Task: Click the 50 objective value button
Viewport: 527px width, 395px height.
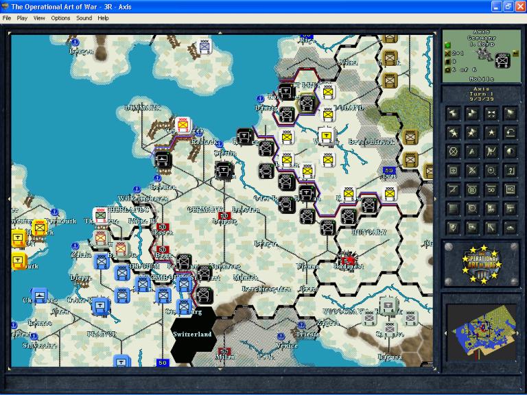Action: [491, 190]
